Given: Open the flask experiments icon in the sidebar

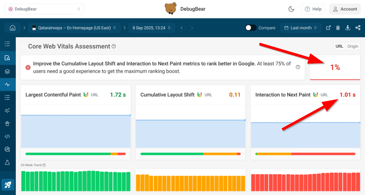Looking at the screenshot, I should (x=8, y=162).
